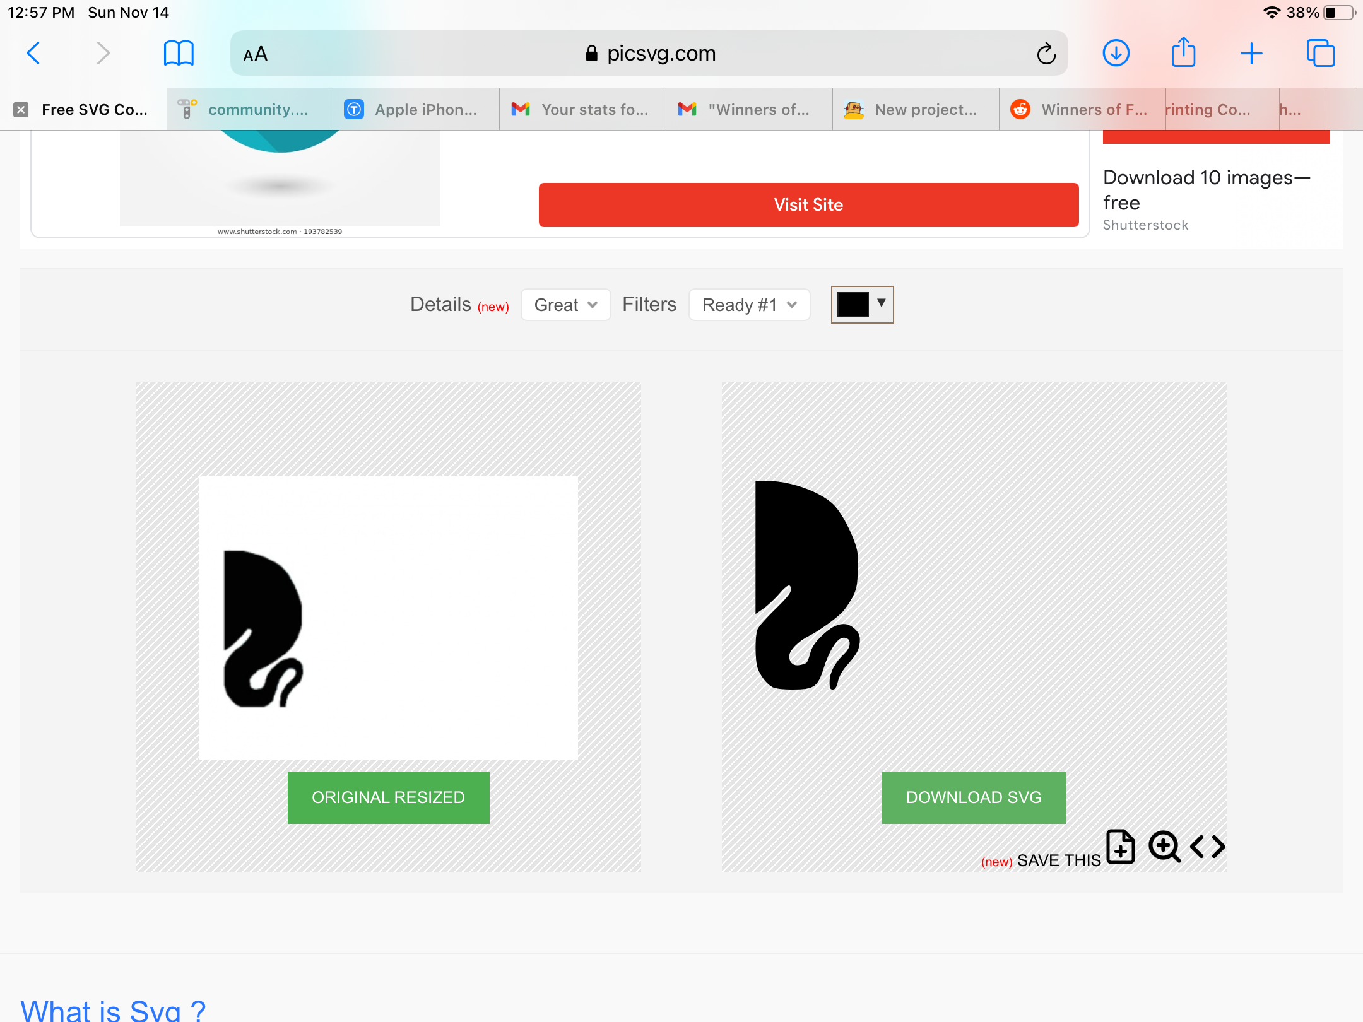Click the DOWNLOAD SVG button

click(x=974, y=797)
